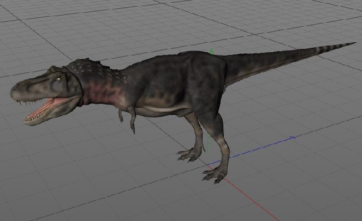
Task: Click the axis origin where the axes meet
Action: tap(207, 164)
